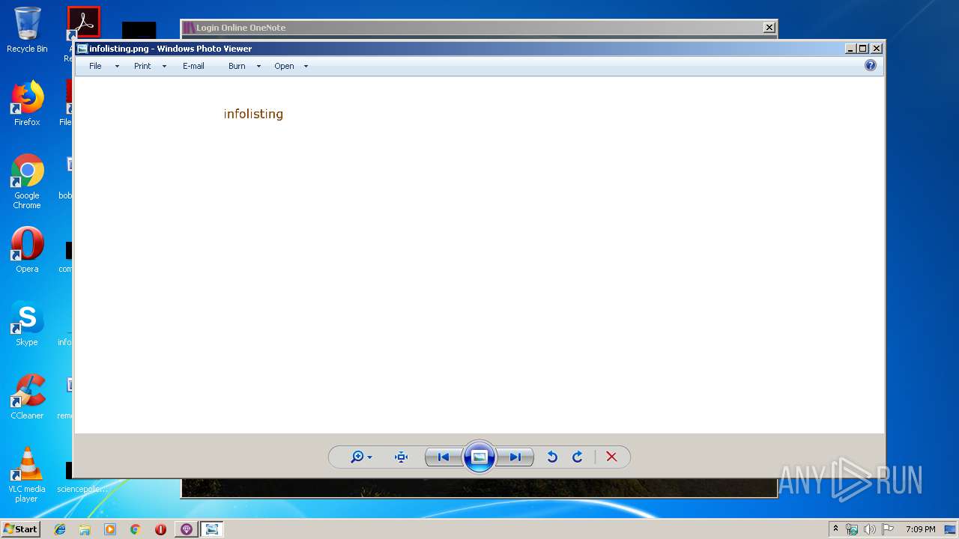Viewport: 959px width, 539px height.
Task: Launch Opera from the taskbar
Action: click(x=160, y=529)
